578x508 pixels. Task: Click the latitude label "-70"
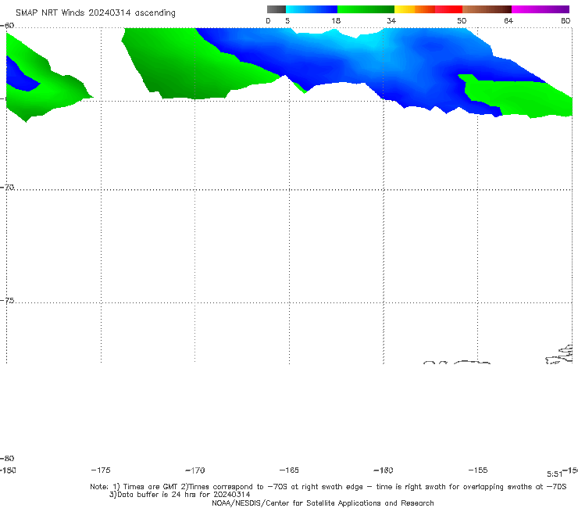tap(7, 187)
